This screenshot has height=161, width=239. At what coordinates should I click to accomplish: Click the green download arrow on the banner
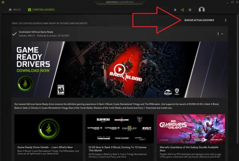click(25, 83)
